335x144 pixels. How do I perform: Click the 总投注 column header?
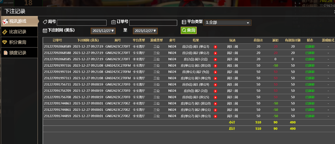point(258,40)
